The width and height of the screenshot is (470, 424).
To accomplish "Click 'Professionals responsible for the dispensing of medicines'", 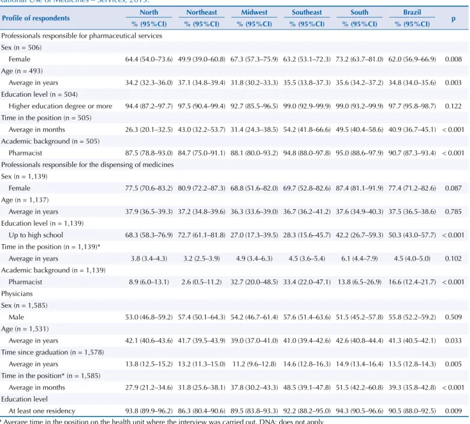I will [x=87, y=165].
